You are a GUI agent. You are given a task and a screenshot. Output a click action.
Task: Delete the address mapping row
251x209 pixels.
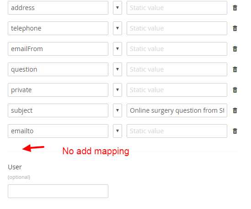click(x=235, y=8)
